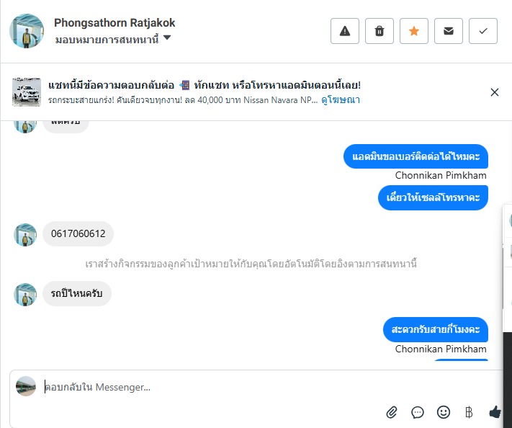
Task: Open saved replies speech bubble icon
Action: coord(418,412)
